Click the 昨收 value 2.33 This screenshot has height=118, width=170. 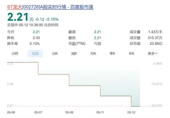[36, 38]
